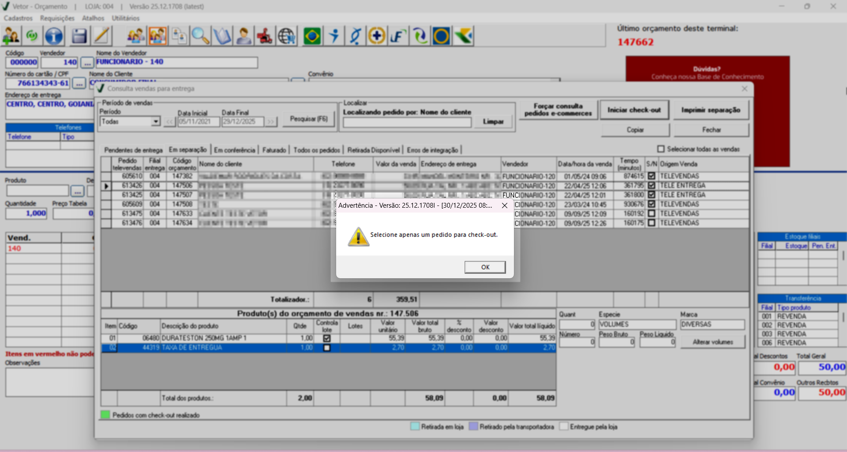Viewport: 847px width, 452px height.
Task: Click the red delivery motorcycle icon
Action: pyautogui.click(x=265, y=36)
